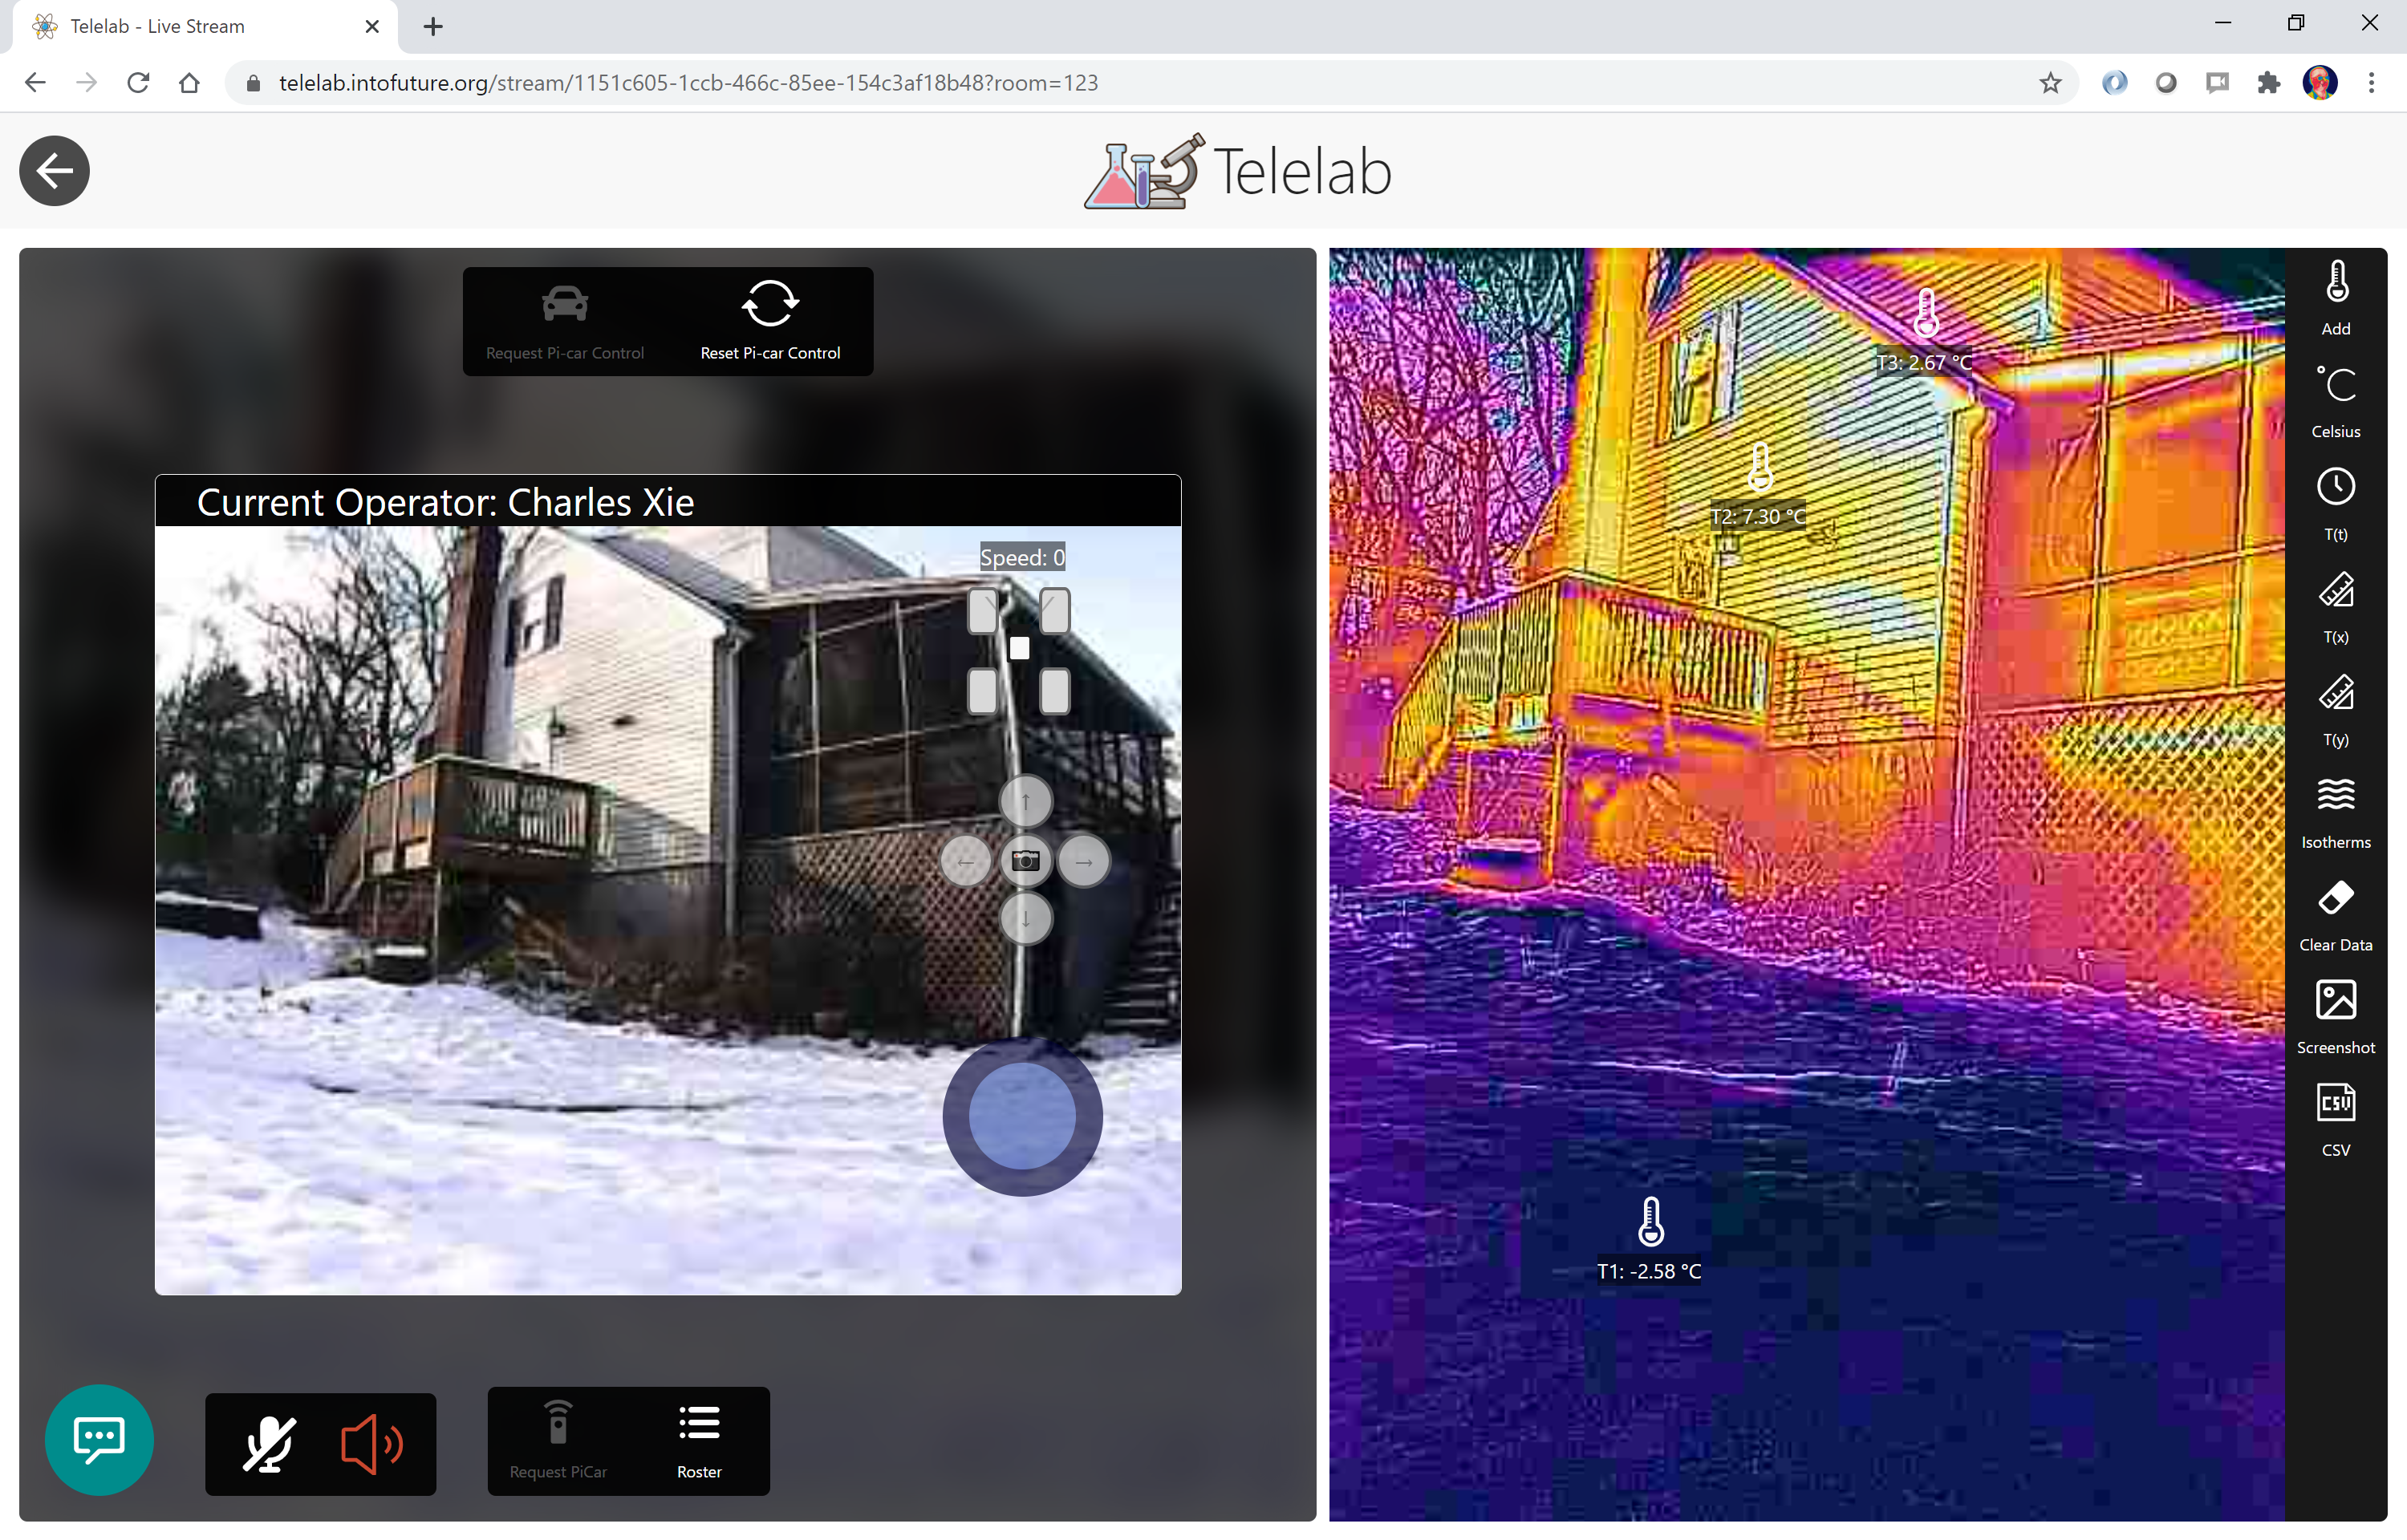Viewport: 2407px width, 1540px height.
Task: Click the bottom-right car wheel indicator
Action: click(x=1054, y=691)
